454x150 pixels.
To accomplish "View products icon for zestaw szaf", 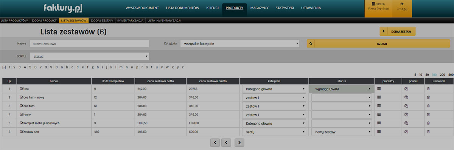I will 379,132.
